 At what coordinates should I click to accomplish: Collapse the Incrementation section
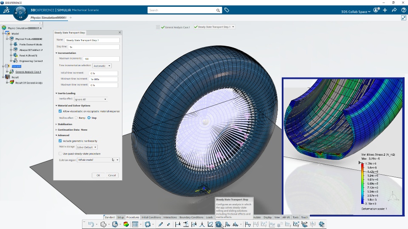point(56,53)
